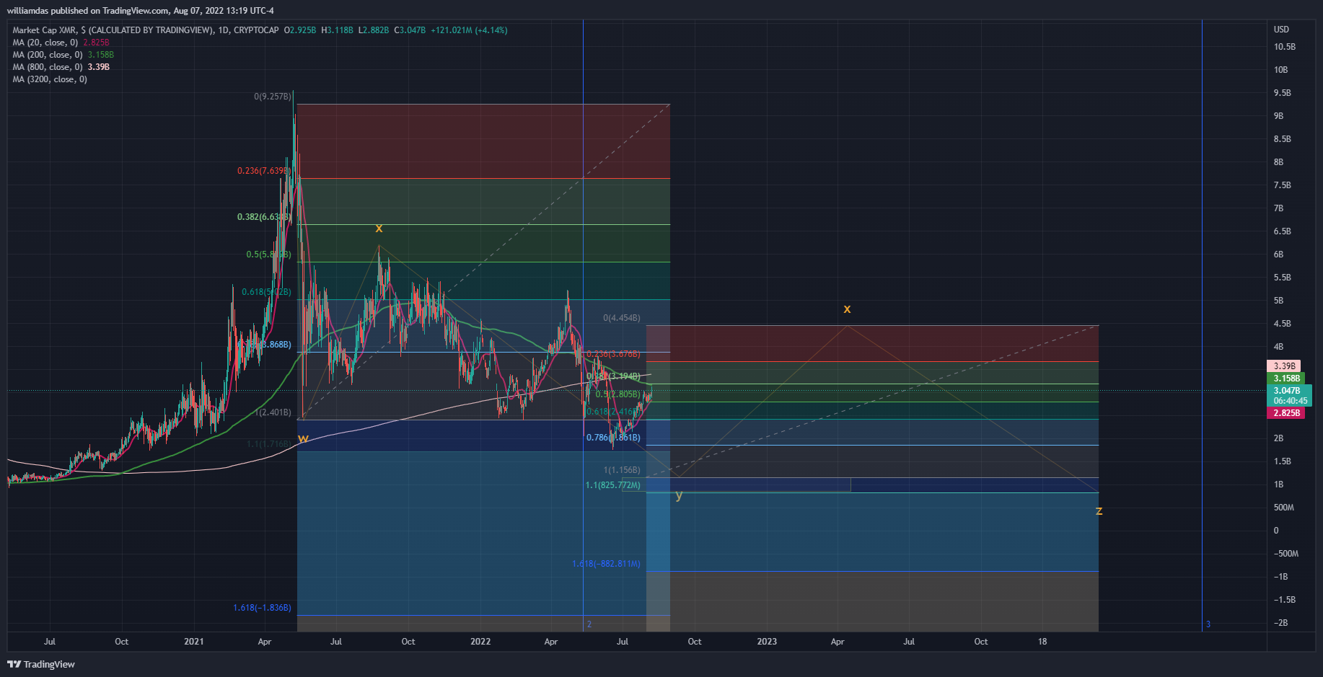
Task: Click the 0.786(1.861B) Fibonacci label
Action: [x=613, y=438]
